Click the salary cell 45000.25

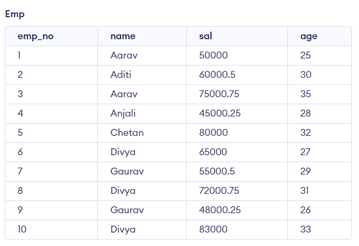point(220,113)
